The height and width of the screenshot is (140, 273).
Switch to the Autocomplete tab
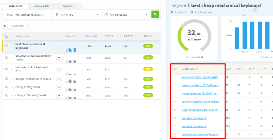tap(42, 6)
